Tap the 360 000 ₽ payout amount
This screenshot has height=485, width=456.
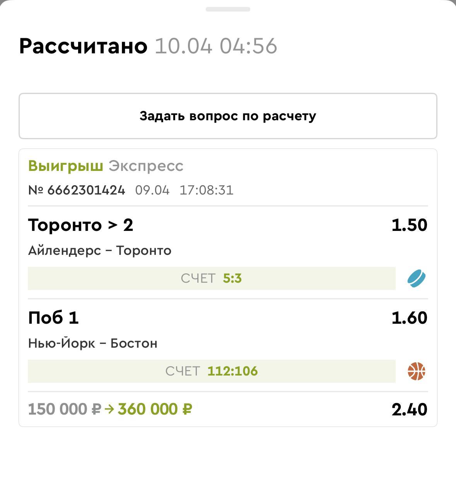(155, 409)
